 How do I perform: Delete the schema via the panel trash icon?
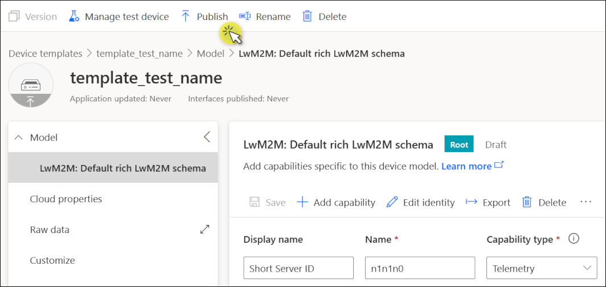527,202
